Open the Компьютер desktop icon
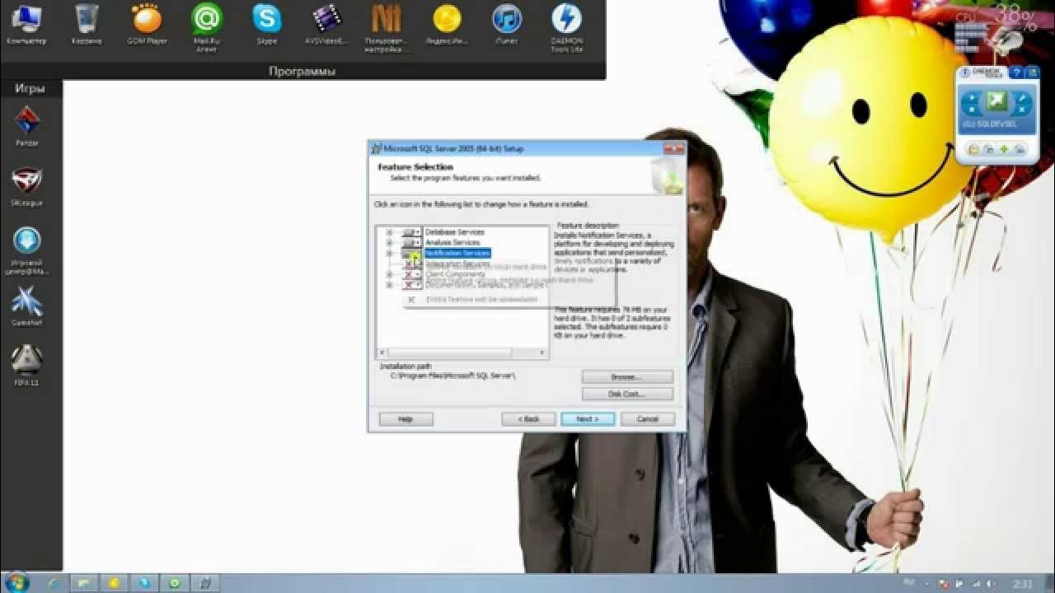 pyautogui.click(x=26, y=25)
